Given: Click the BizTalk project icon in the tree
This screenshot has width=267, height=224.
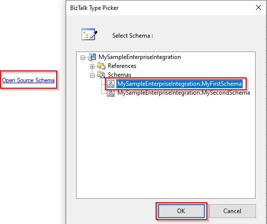Looking at the screenshot, I should 92,57.
